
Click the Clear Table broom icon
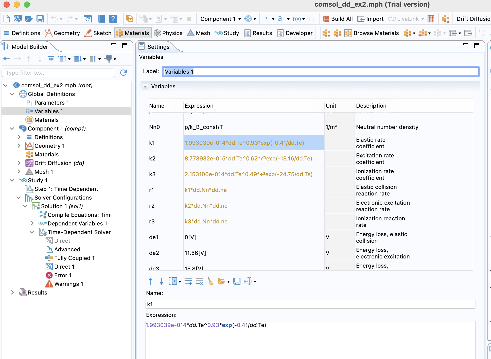(x=210, y=281)
